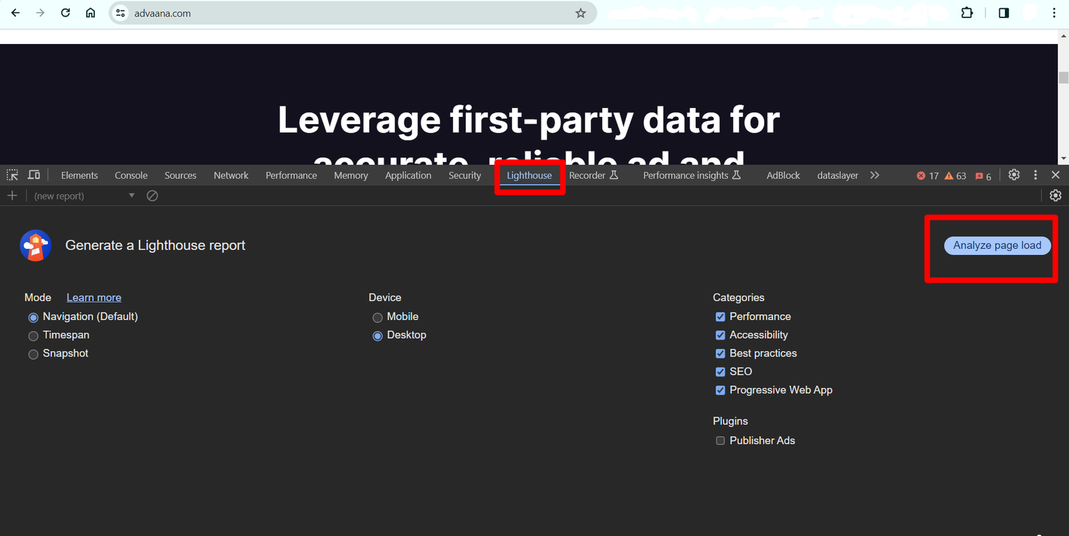Switch to the Sources tab
The width and height of the screenshot is (1069, 536).
[180, 176]
